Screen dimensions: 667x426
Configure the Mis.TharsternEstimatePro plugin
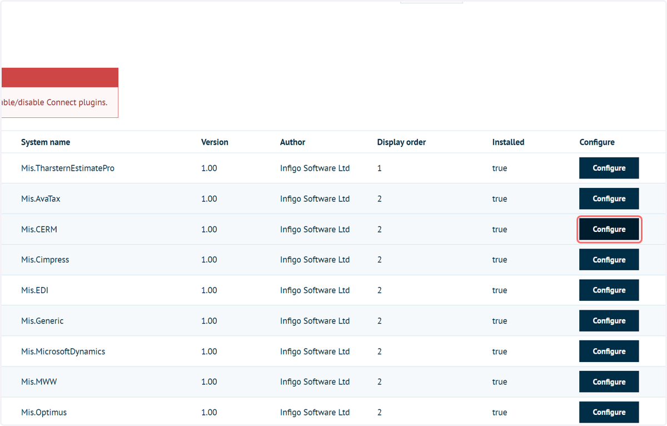609,168
